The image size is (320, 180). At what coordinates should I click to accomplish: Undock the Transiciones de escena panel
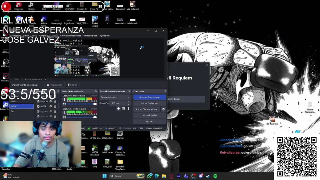129,91
